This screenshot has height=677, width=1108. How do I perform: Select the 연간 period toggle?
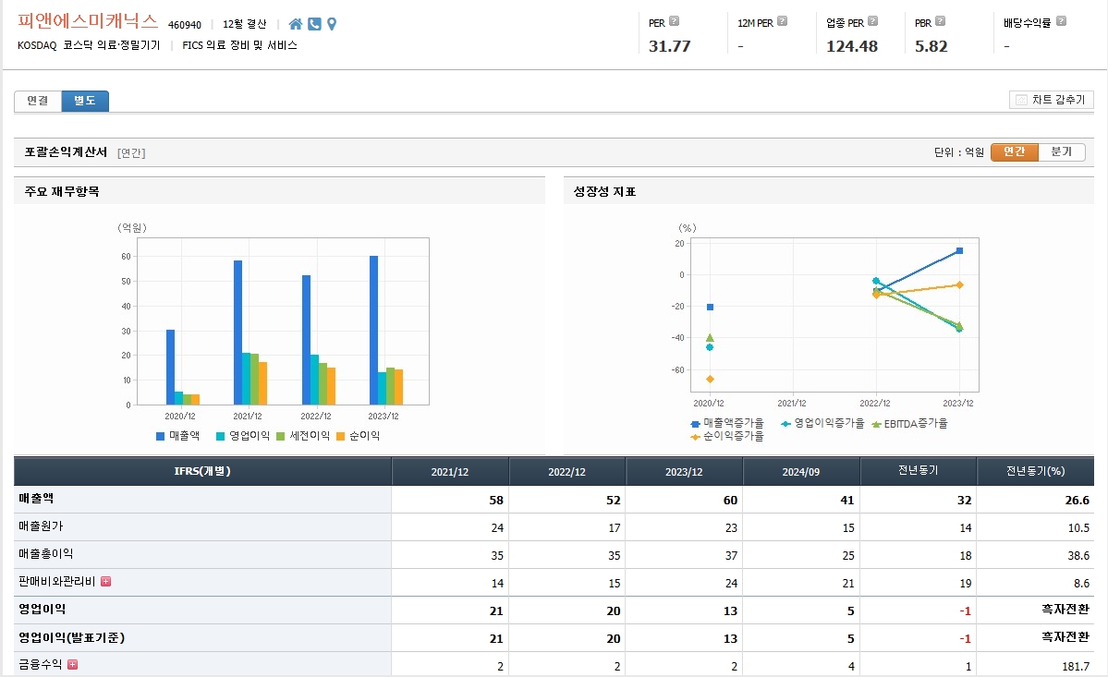pos(1014,151)
